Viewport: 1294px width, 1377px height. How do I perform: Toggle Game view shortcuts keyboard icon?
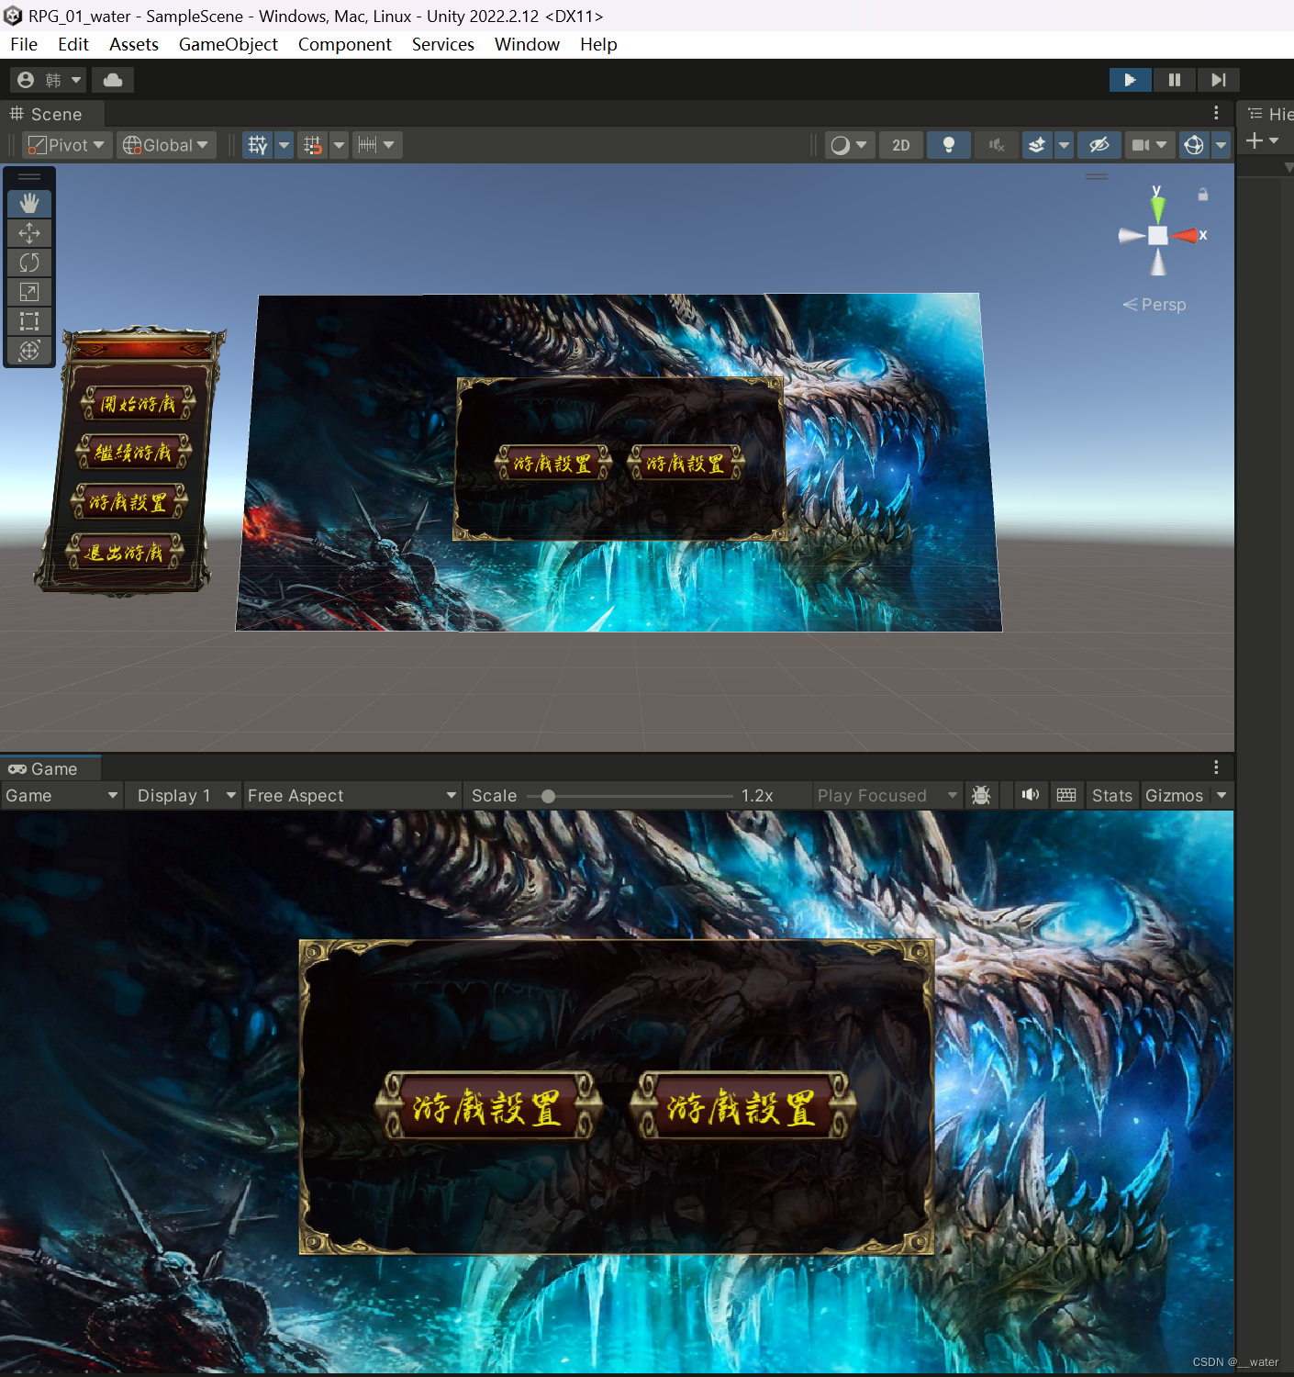(x=1066, y=796)
